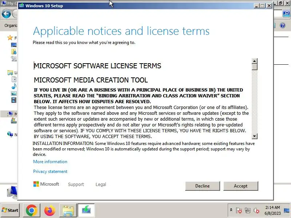Accept the license terms
The height and width of the screenshot is (218, 291).
point(241,186)
